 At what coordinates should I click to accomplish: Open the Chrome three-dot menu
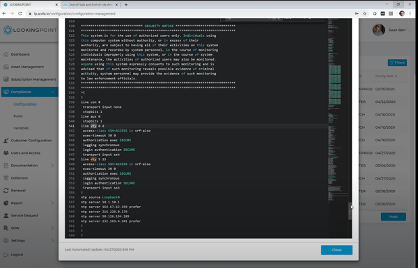click(410, 14)
